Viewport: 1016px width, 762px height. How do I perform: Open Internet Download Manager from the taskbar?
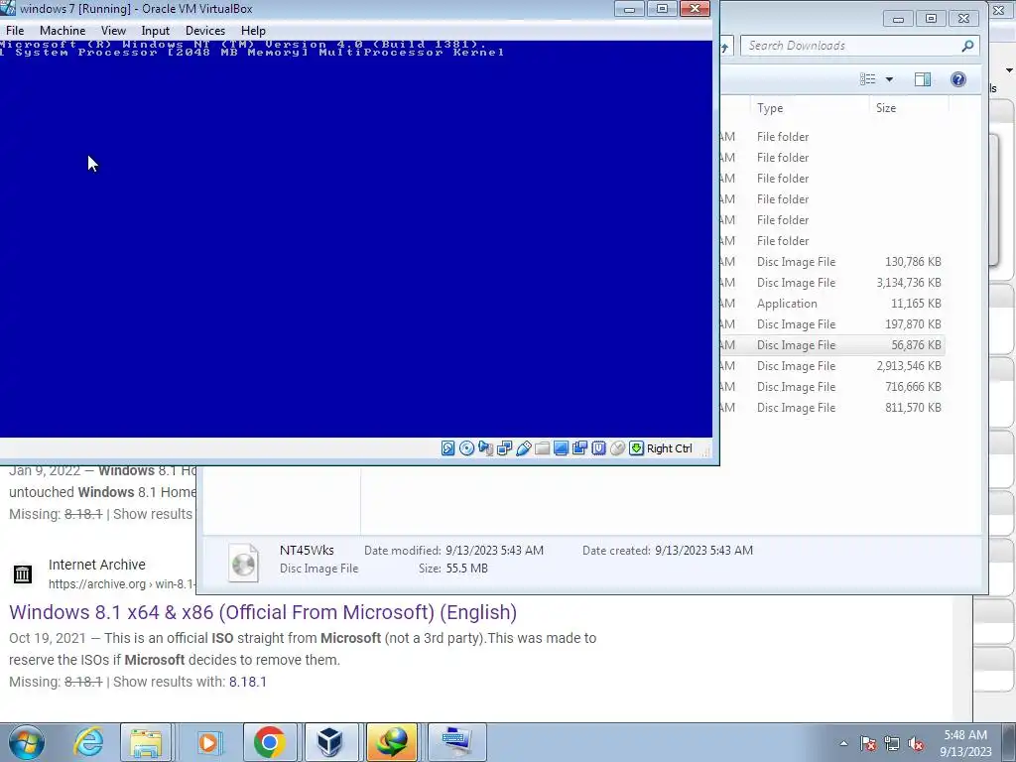pyautogui.click(x=392, y=742)
